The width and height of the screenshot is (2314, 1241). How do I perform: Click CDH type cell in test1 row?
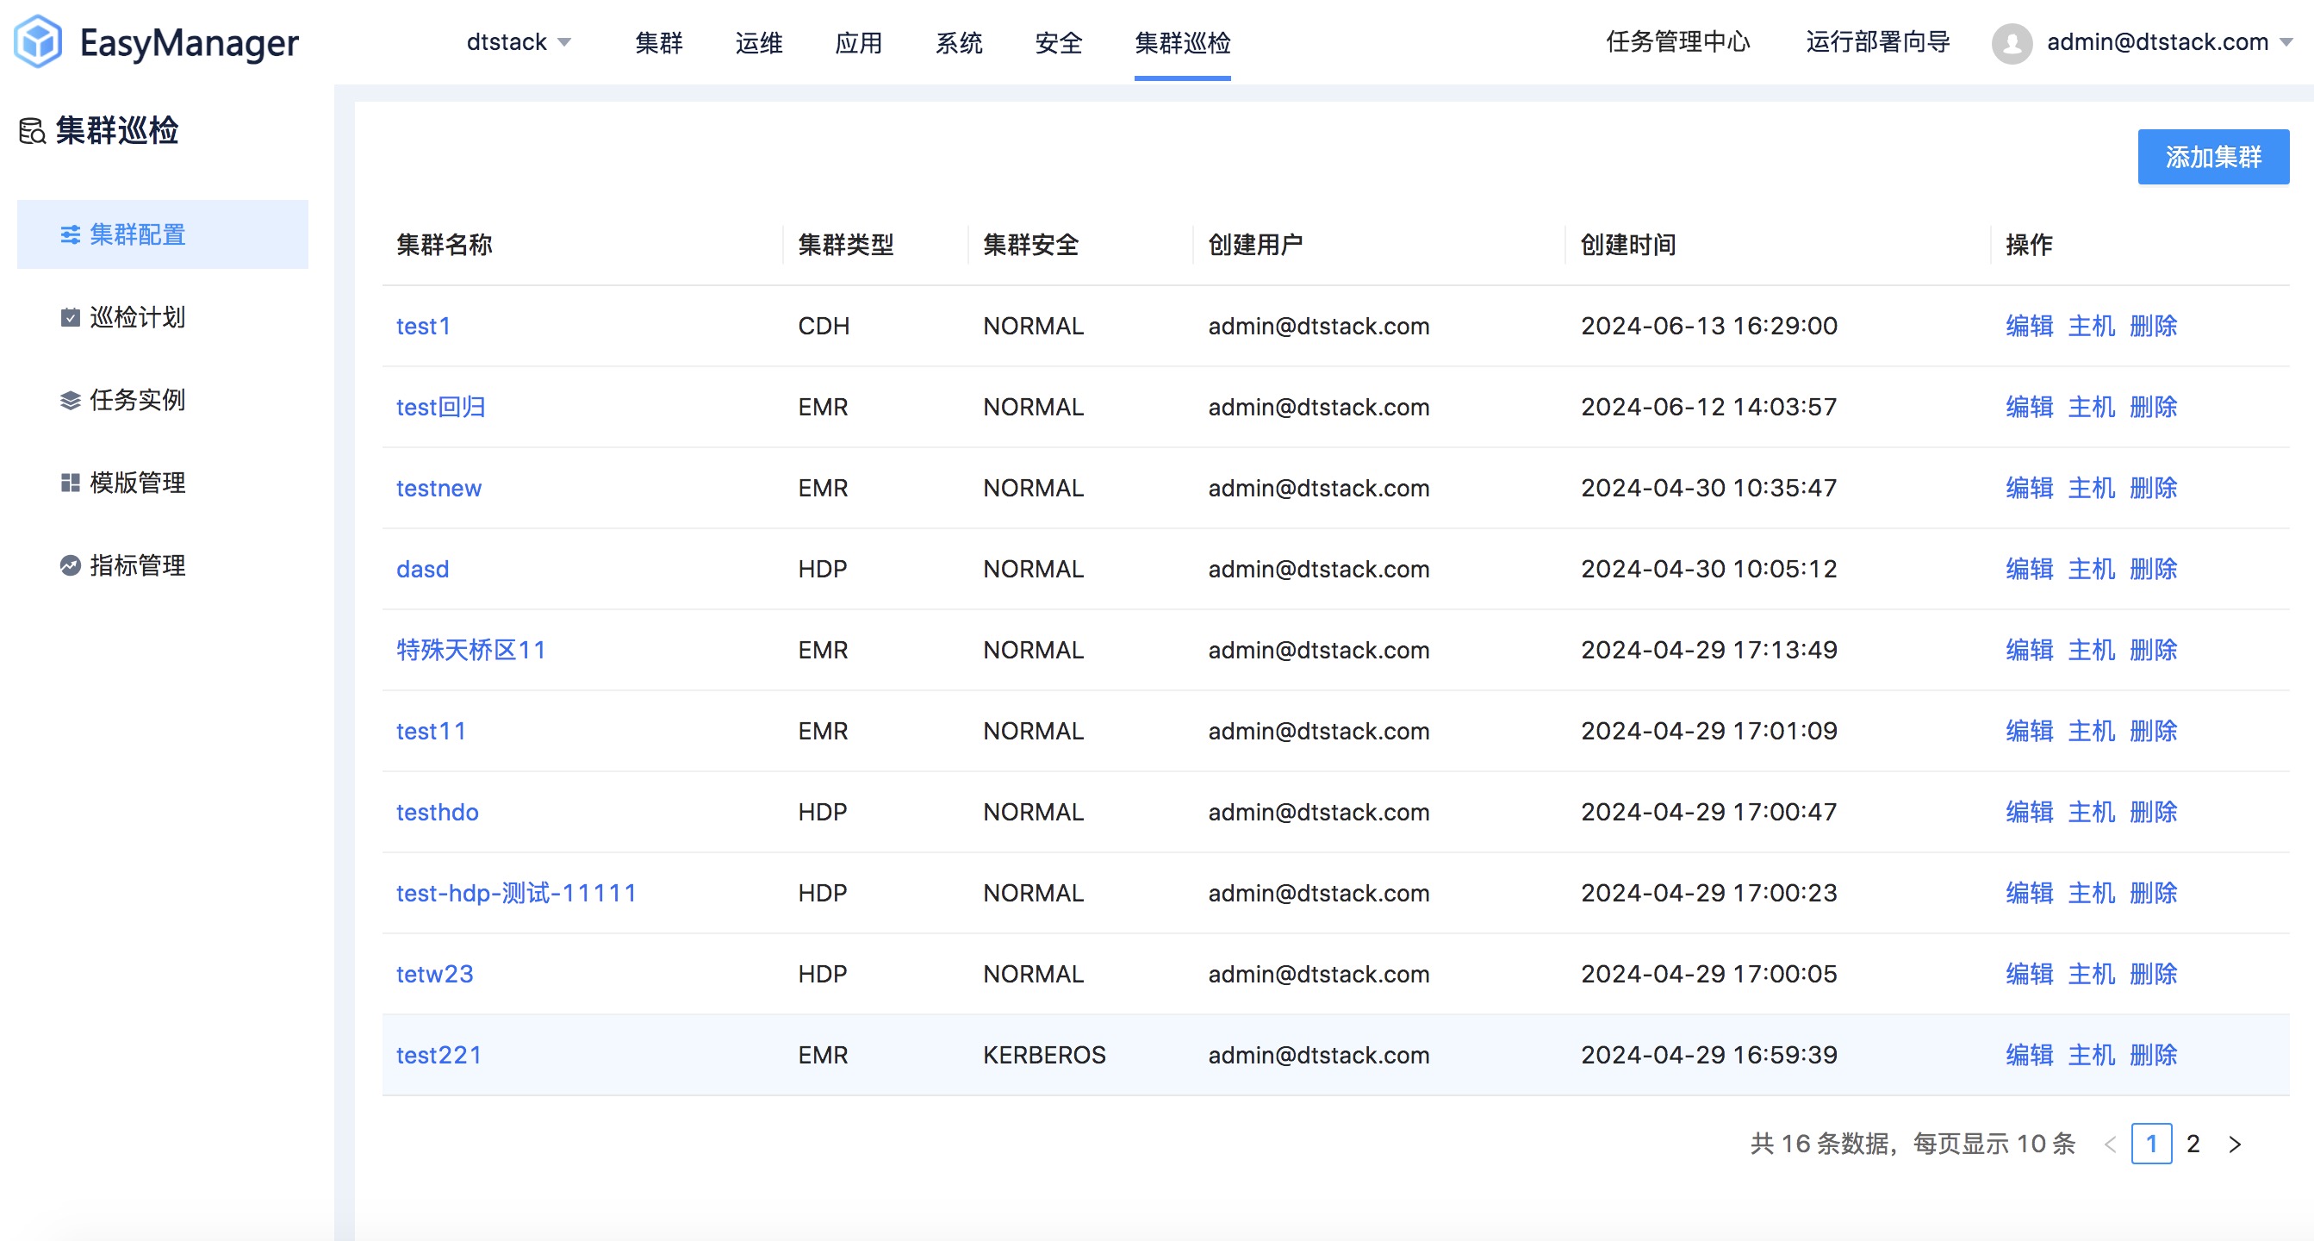[824, 327]
